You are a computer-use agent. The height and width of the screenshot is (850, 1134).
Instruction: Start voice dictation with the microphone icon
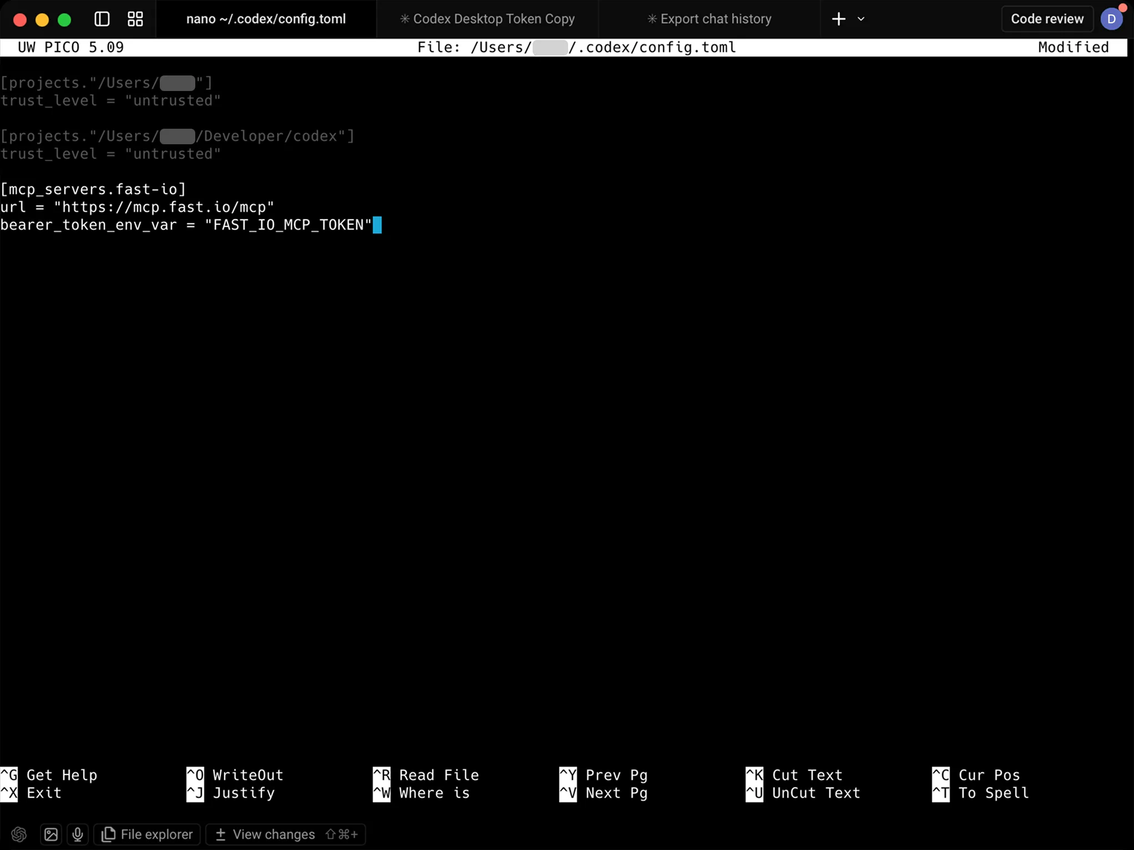(77, 834)
